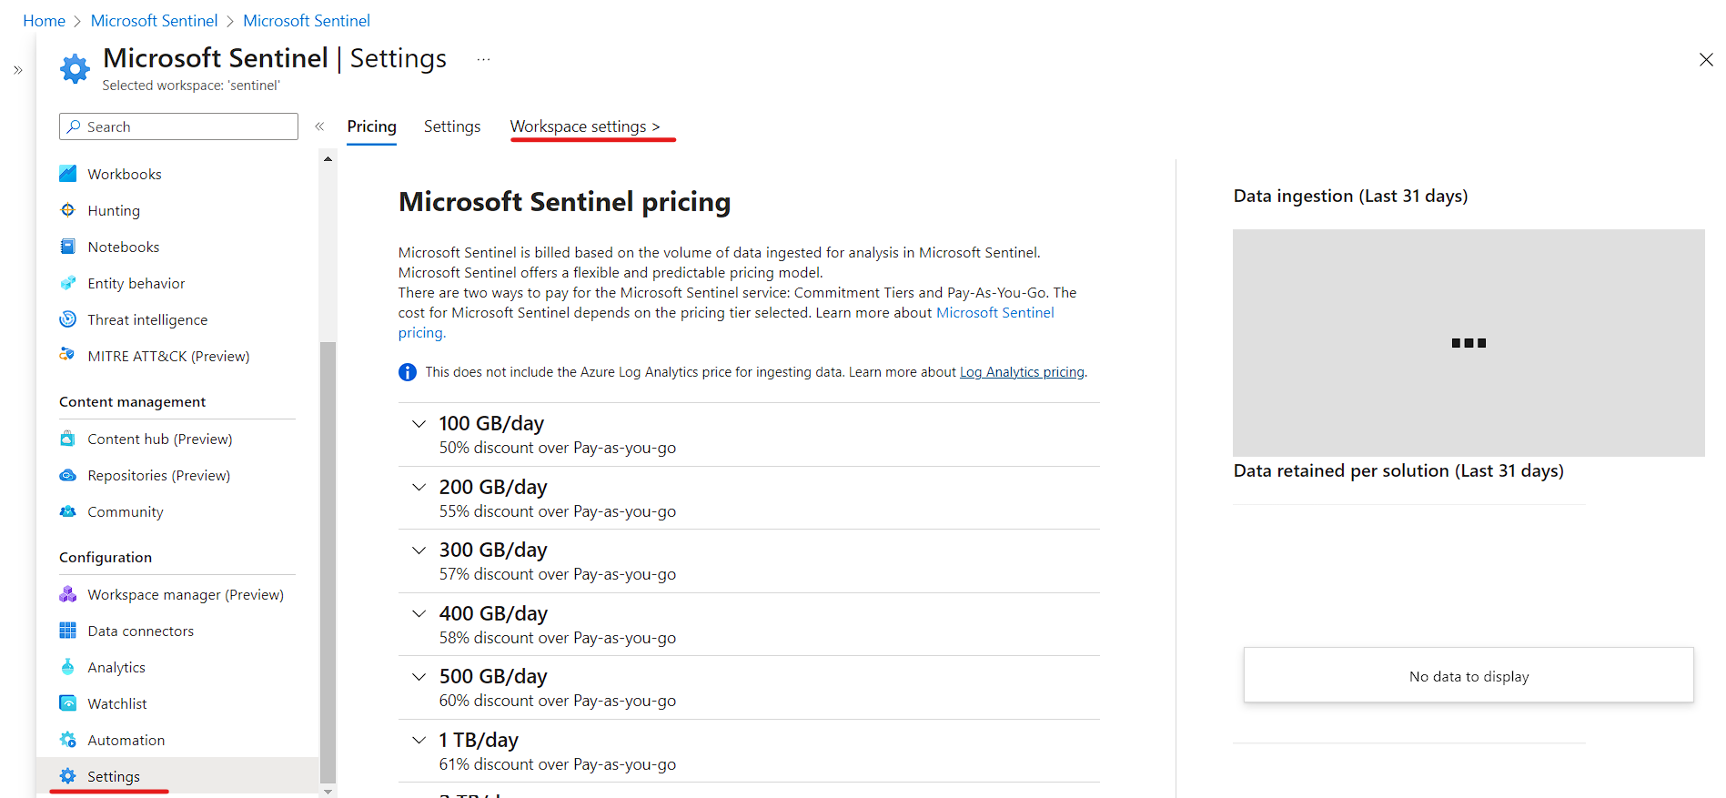
Task: Expand the 300 GB/day pricing tier
Action: 419,551
